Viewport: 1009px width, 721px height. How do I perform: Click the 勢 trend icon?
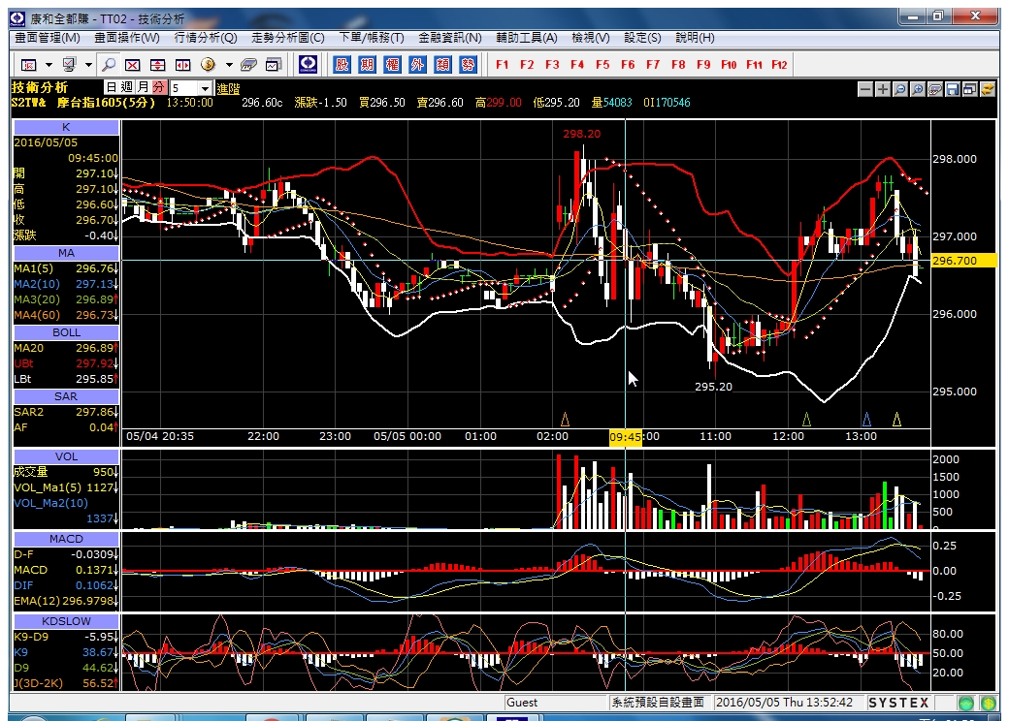[x=468, y=64]
